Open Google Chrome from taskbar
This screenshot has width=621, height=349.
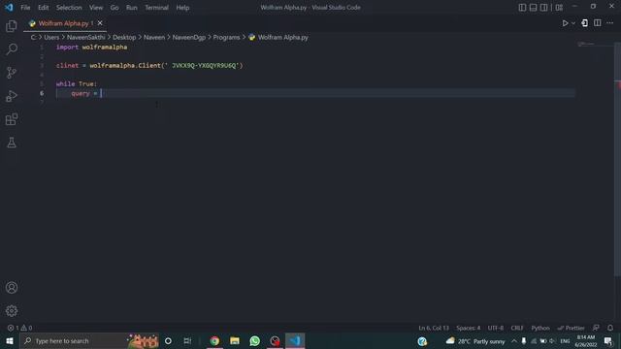[214, 340]
